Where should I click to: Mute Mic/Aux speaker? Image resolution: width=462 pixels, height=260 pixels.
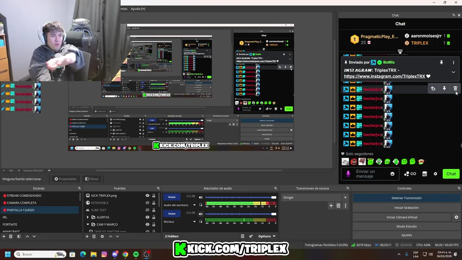point(201,214)
